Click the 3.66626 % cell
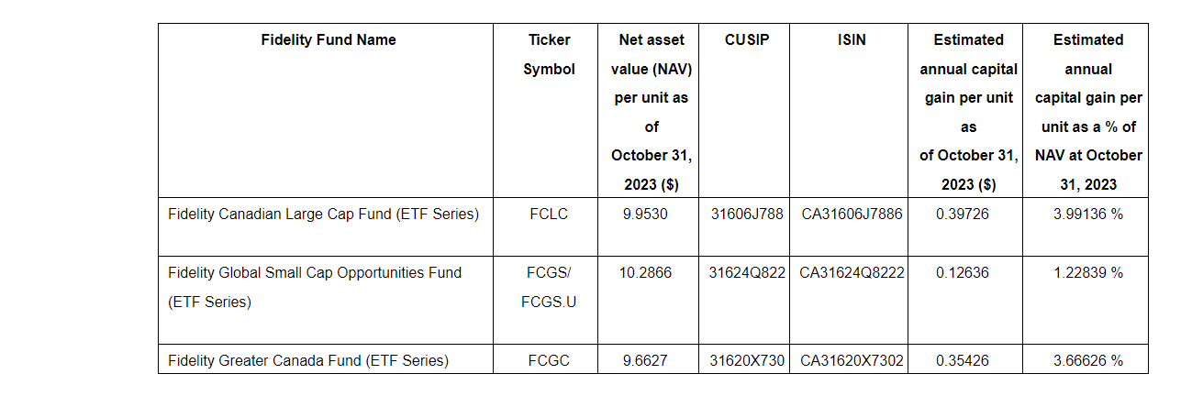 pos(1087,361)
